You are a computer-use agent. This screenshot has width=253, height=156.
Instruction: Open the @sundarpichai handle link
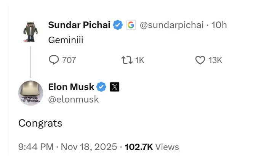pyautogui.click(x=172, y=25)
